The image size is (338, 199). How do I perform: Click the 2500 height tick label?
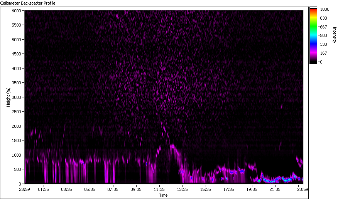pos(16,112)
